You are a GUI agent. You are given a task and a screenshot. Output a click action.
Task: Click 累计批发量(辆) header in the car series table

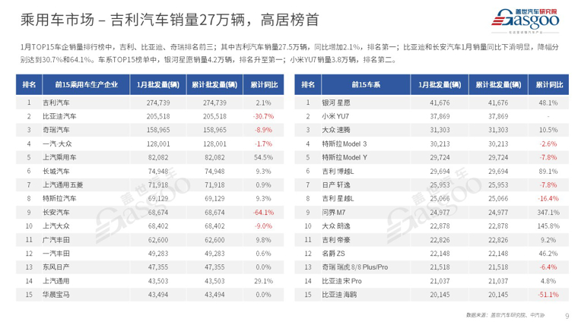498,84
